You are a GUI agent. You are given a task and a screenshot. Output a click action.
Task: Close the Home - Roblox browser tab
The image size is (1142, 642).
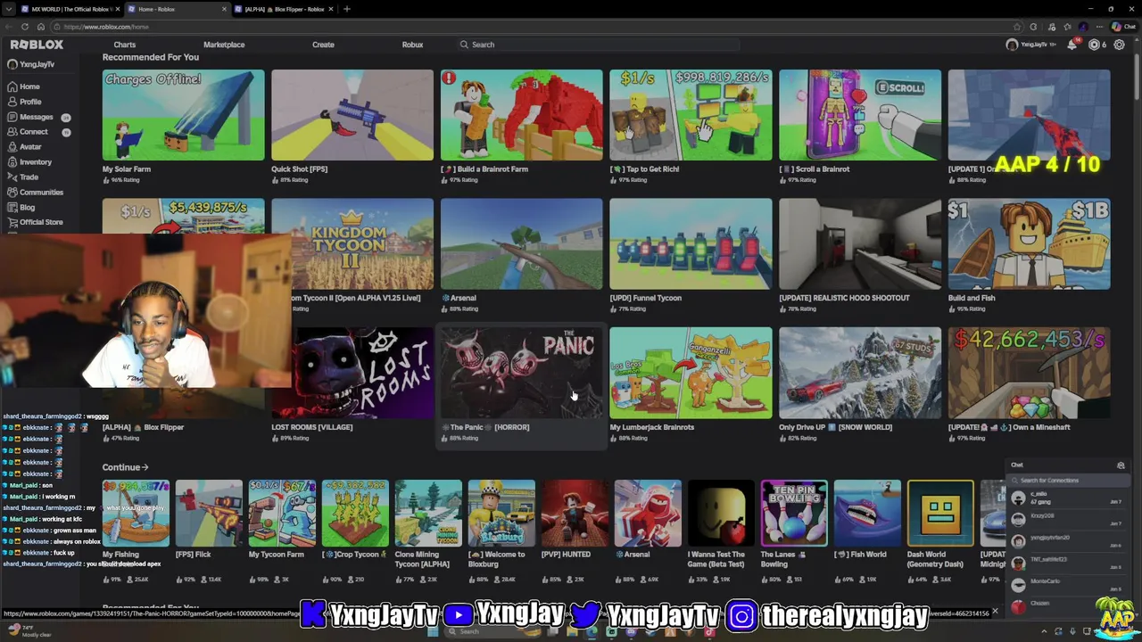[224, 9]
